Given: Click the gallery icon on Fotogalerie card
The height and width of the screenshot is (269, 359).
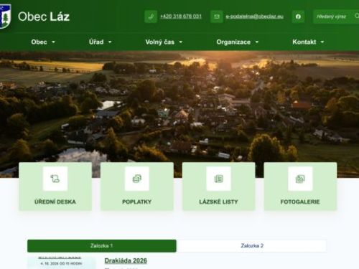Looking at the screenshot, I should (300, 179).
